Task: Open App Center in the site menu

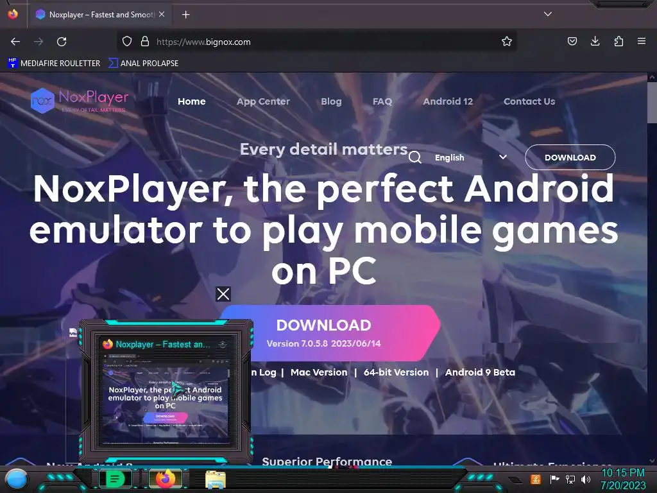Action: pyautogui.click(x=263, y=101)
